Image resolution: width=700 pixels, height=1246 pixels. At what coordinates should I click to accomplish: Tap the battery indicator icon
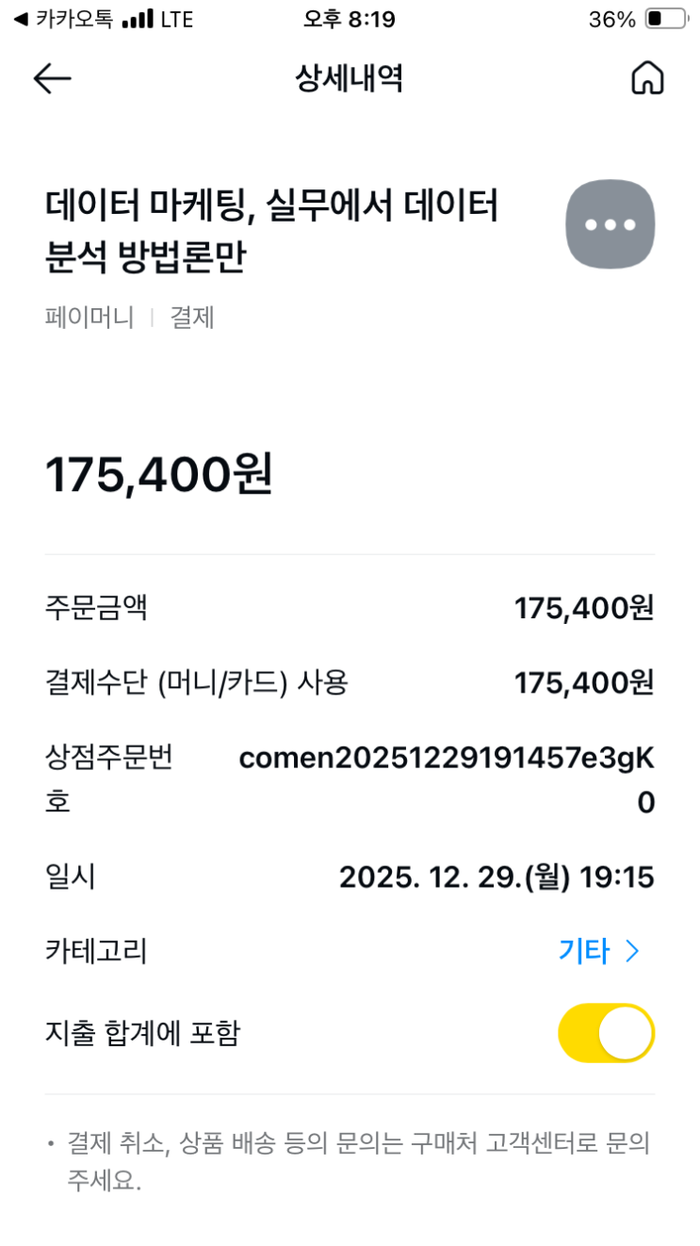tap(666, 19)
